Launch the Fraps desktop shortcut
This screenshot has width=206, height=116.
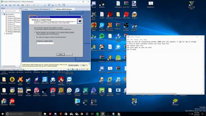pyautogui.click(x=135, y=102)
